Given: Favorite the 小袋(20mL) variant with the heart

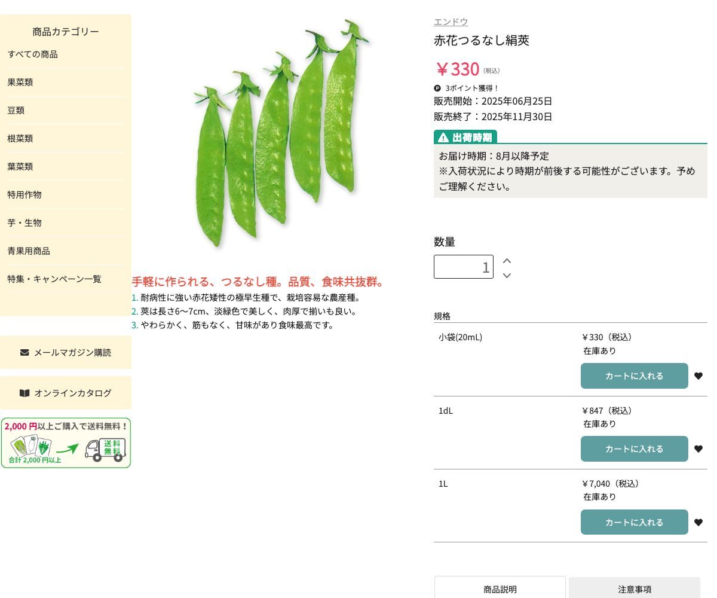Looking at the screenshot, I should tap(698, 376).
